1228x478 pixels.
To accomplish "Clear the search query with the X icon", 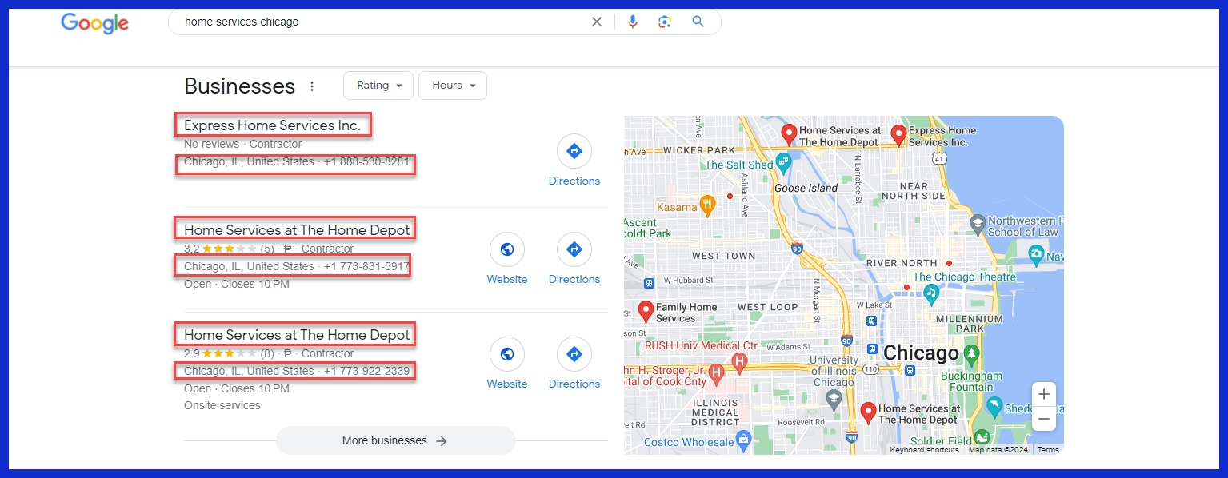I will click(596, 22).
